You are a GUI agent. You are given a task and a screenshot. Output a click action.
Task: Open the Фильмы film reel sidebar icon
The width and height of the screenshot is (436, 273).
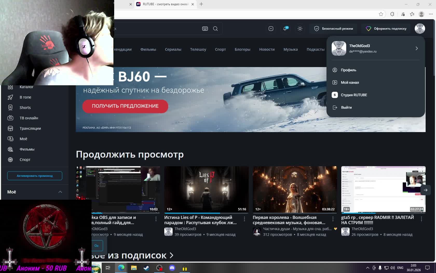(10, 149)
